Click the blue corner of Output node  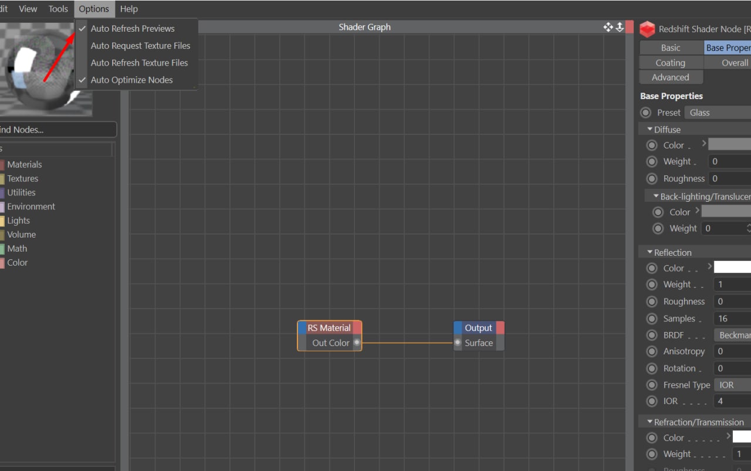click(458, 328)
